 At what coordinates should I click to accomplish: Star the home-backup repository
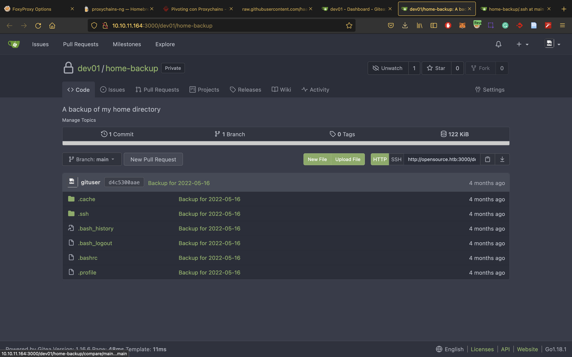(436, 68)
